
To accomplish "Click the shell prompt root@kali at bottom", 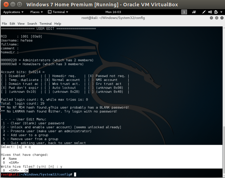I will [37, 174].
